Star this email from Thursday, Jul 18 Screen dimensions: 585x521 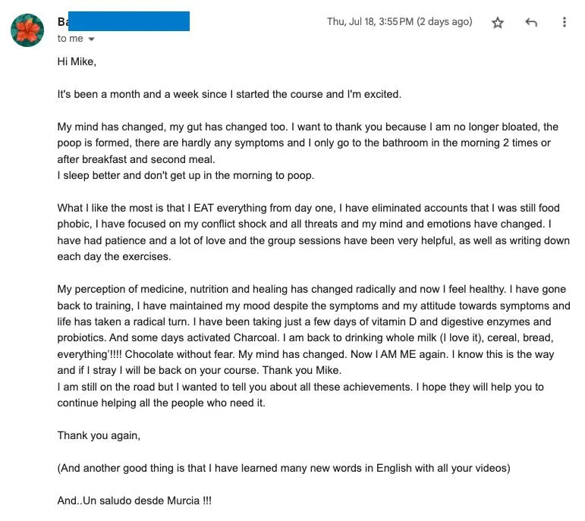click(497, 23)
